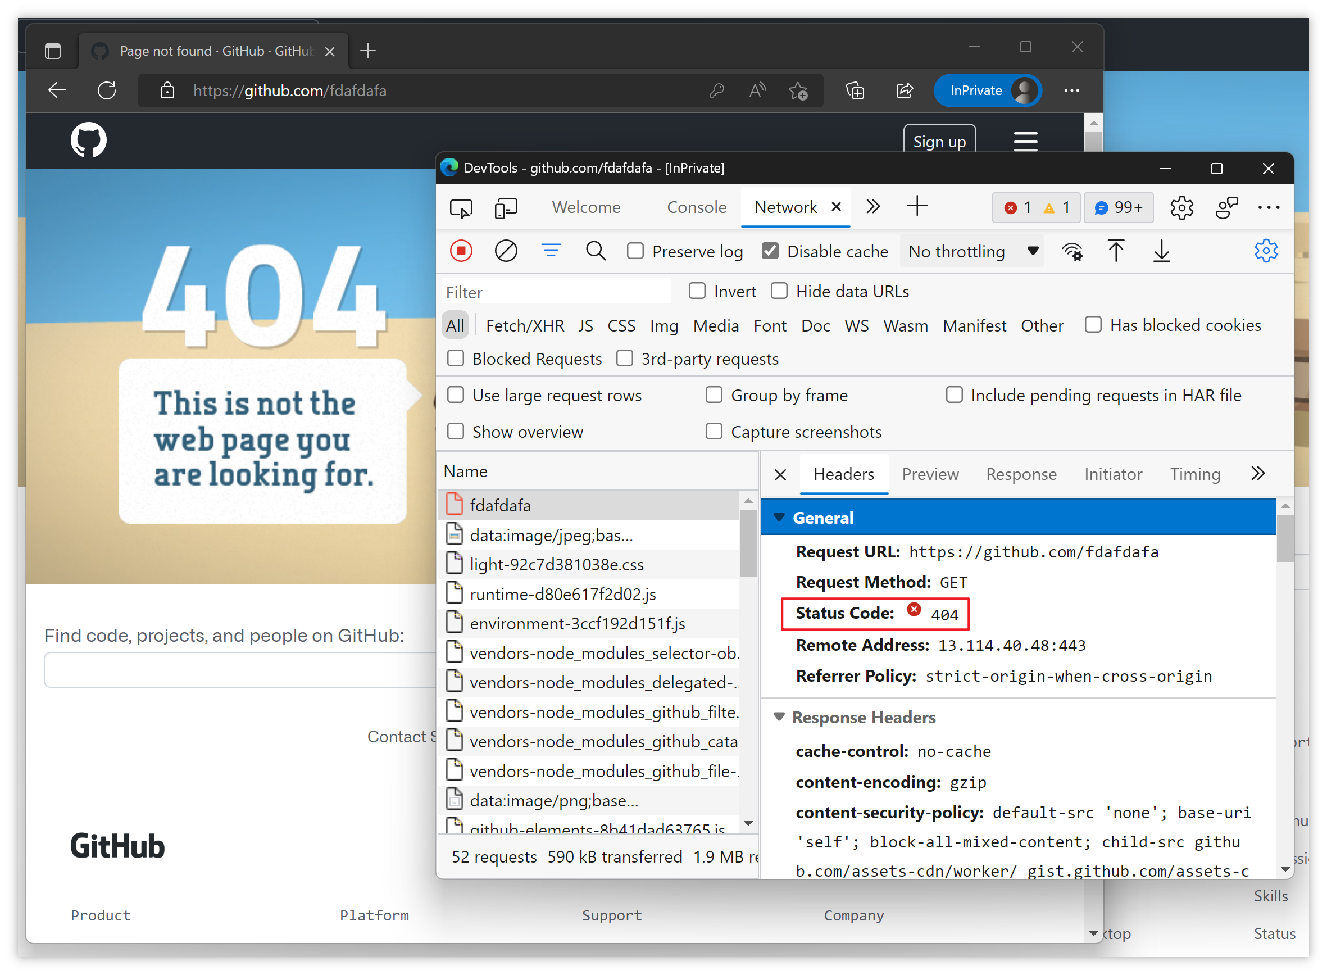Open the 99+ issues counter
The image size is (1327, 975).
(1118, 208)
